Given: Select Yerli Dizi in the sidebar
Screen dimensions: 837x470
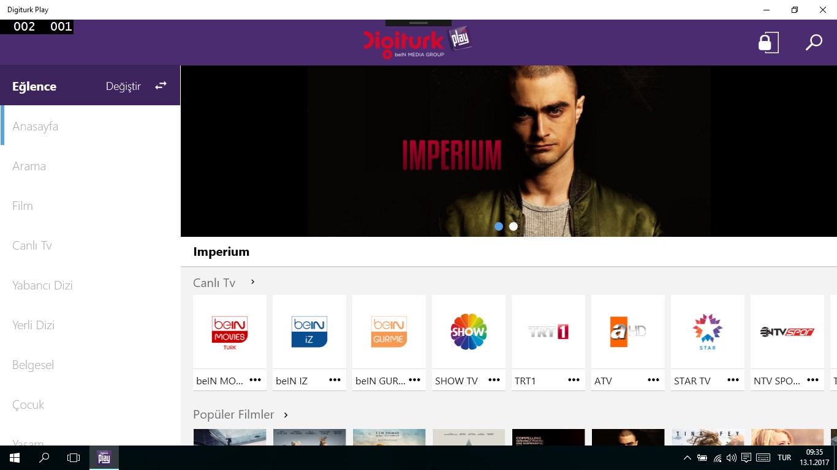Looking at the screenshot, I should click(90, 325).
